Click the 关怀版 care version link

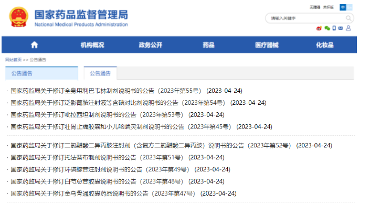328,7
